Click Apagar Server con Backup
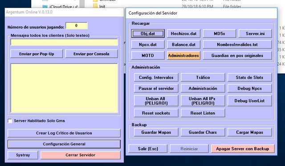This screenshot has height=166, width=285. [x=243, y=149]
